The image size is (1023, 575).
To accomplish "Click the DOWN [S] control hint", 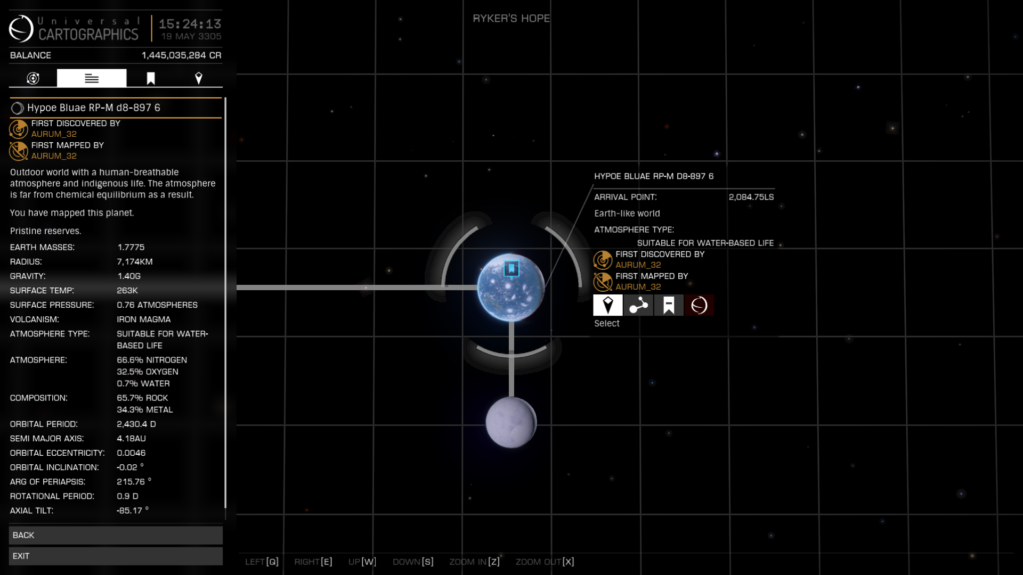I will coord(413,562).
